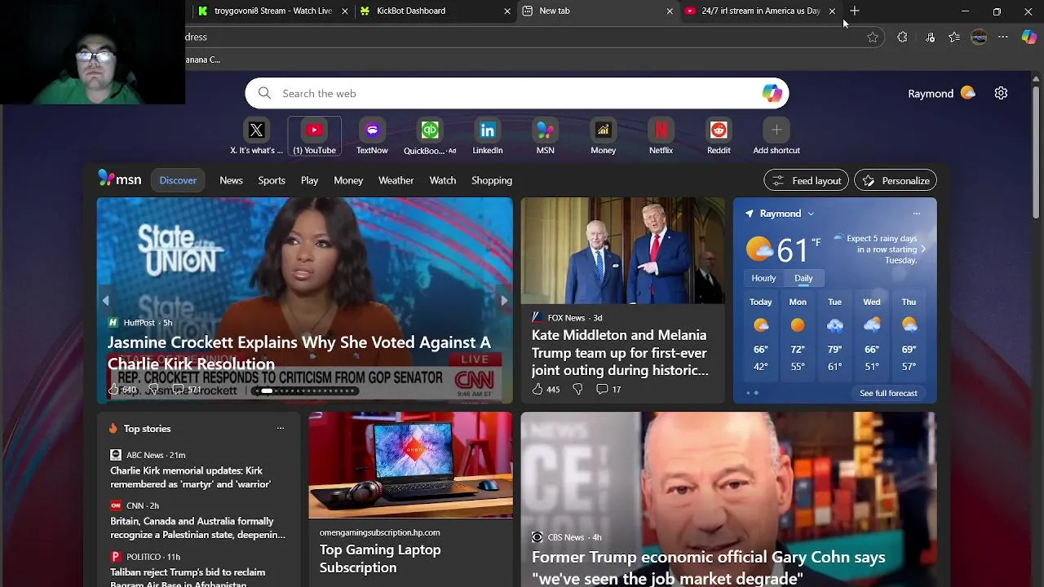Click the browser address bar
Screen dimensions: 1044x587
[522, 37]
